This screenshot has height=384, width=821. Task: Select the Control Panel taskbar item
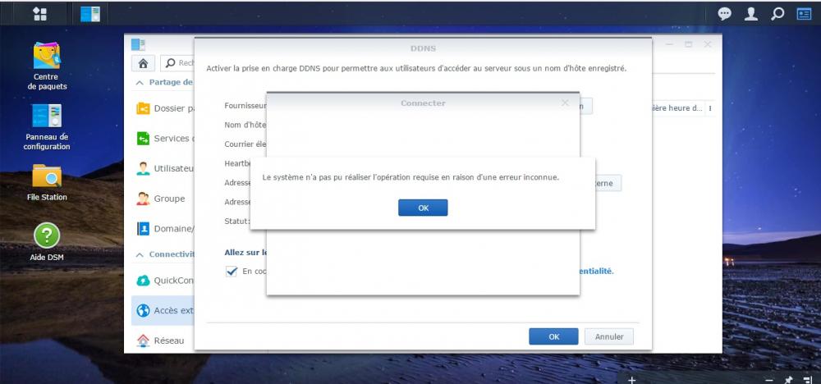coord(90,14)
